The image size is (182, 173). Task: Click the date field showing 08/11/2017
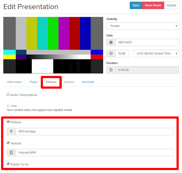click(x=147, y=42)
